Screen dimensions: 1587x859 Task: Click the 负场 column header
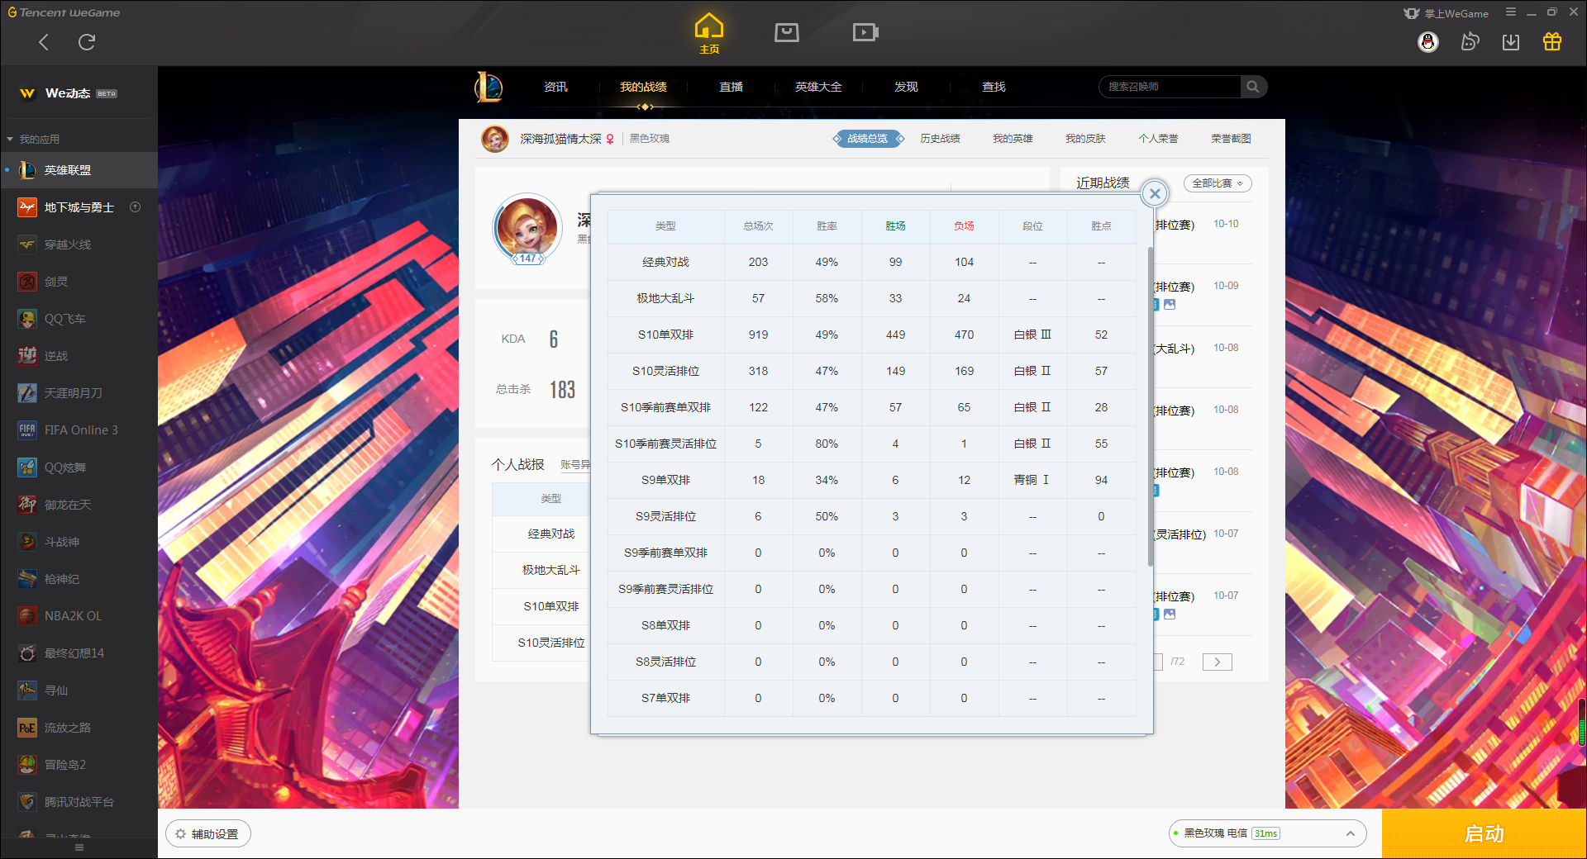pyautogui.click(x=964, y=226)
